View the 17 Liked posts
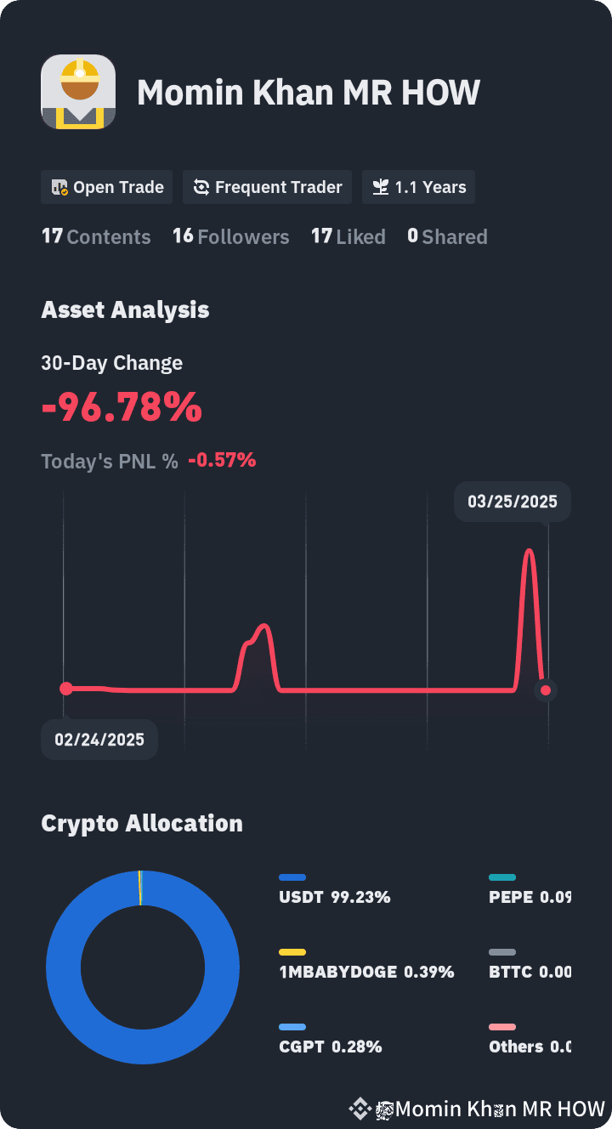The width and height of the screenshot is (612, 1129). (348, 236)
